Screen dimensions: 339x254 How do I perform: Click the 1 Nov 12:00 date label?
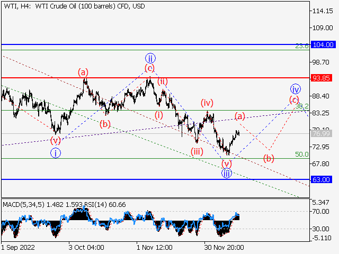click(x=155, y=247)
